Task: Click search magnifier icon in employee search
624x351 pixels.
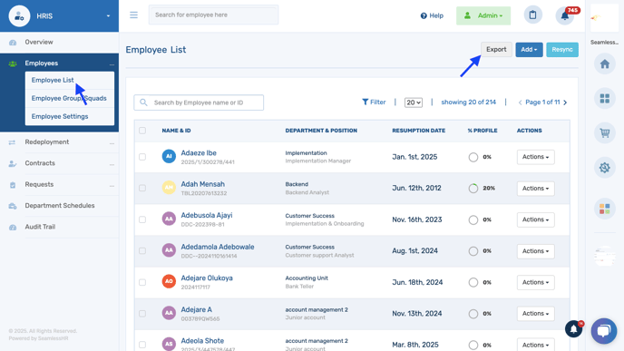Action: pos(143,102)
